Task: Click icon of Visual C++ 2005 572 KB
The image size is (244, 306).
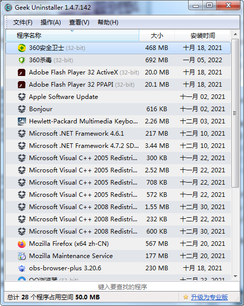Action: 22,195
